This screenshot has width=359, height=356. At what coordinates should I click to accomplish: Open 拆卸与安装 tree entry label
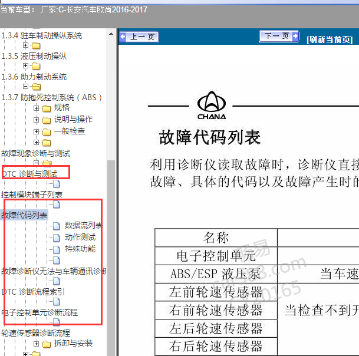click(73, 344)
